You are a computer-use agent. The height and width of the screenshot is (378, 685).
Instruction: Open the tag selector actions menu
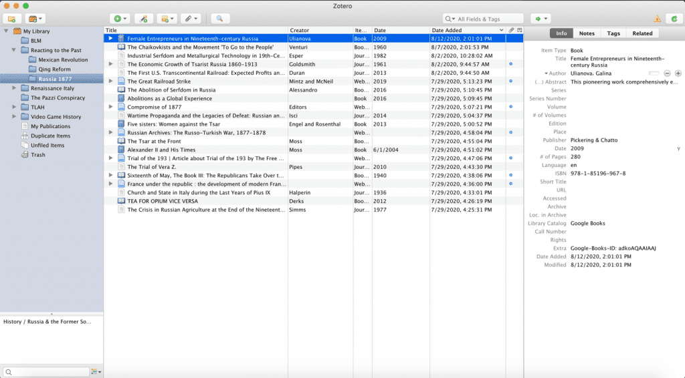pos(96,372)
